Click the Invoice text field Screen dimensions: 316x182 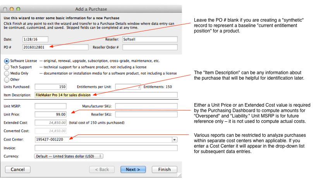point(106,148)
